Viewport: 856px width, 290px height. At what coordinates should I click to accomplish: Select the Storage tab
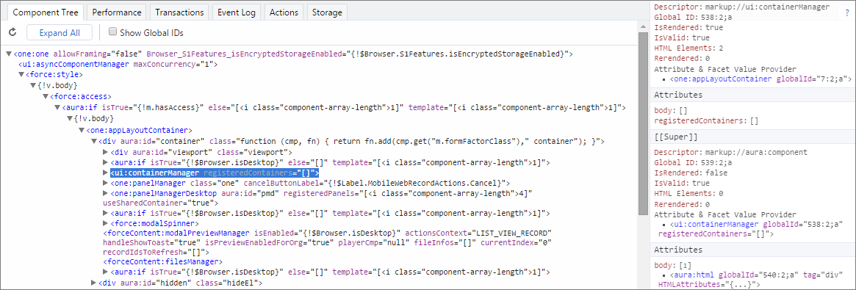[328, 12]
